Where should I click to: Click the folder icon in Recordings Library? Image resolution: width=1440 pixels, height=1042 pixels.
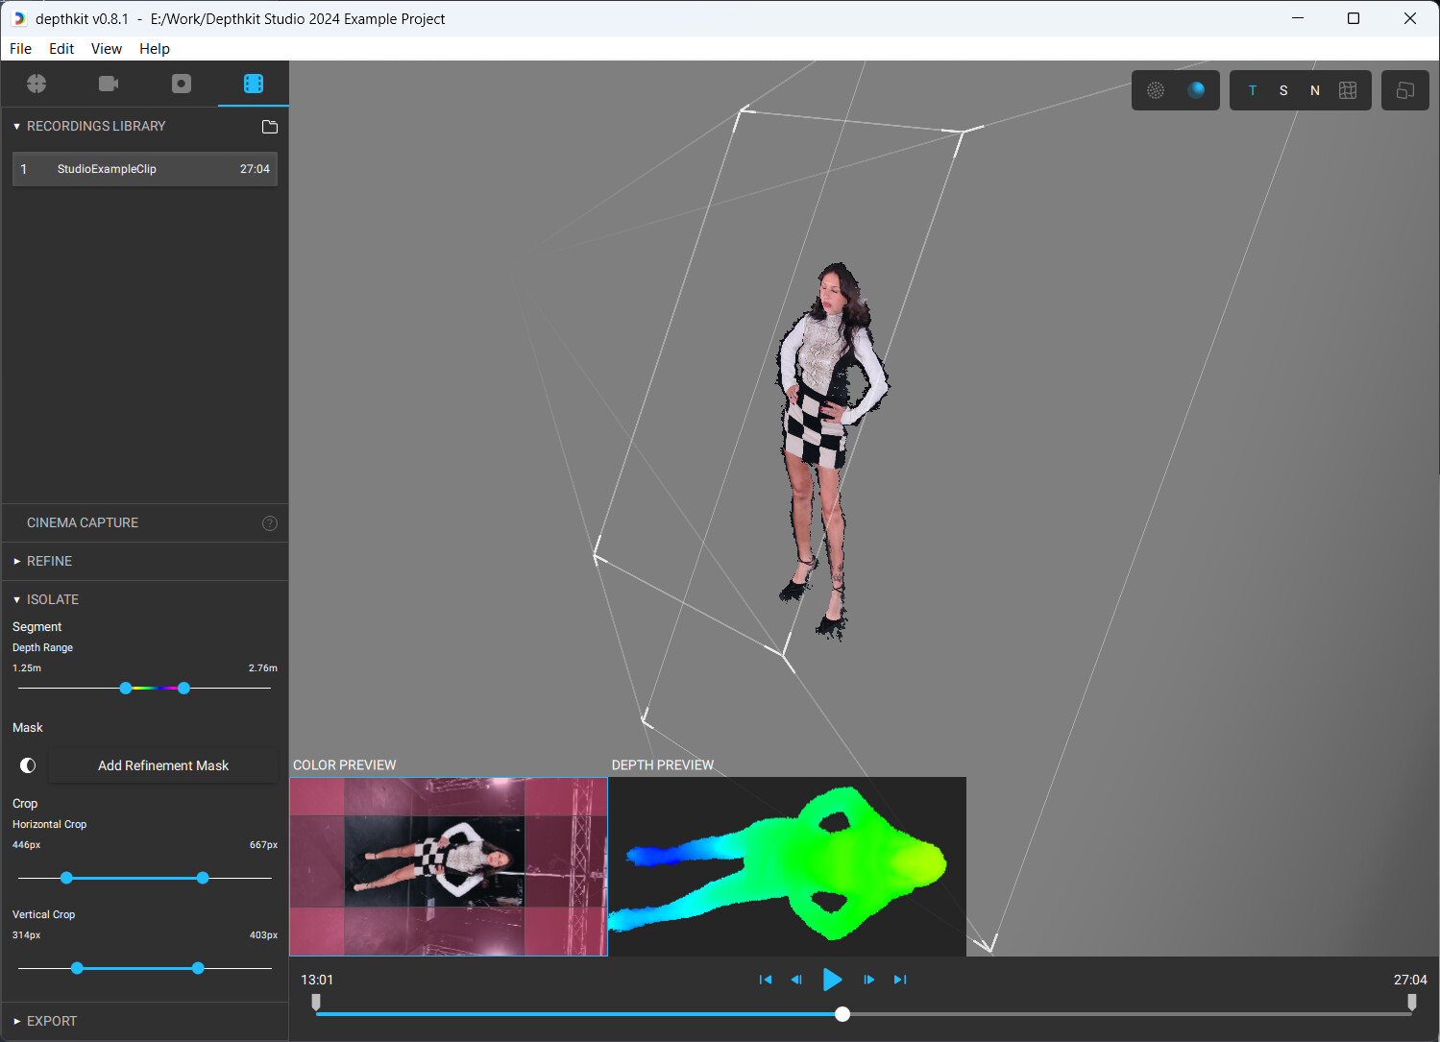[x=270, y=127]
